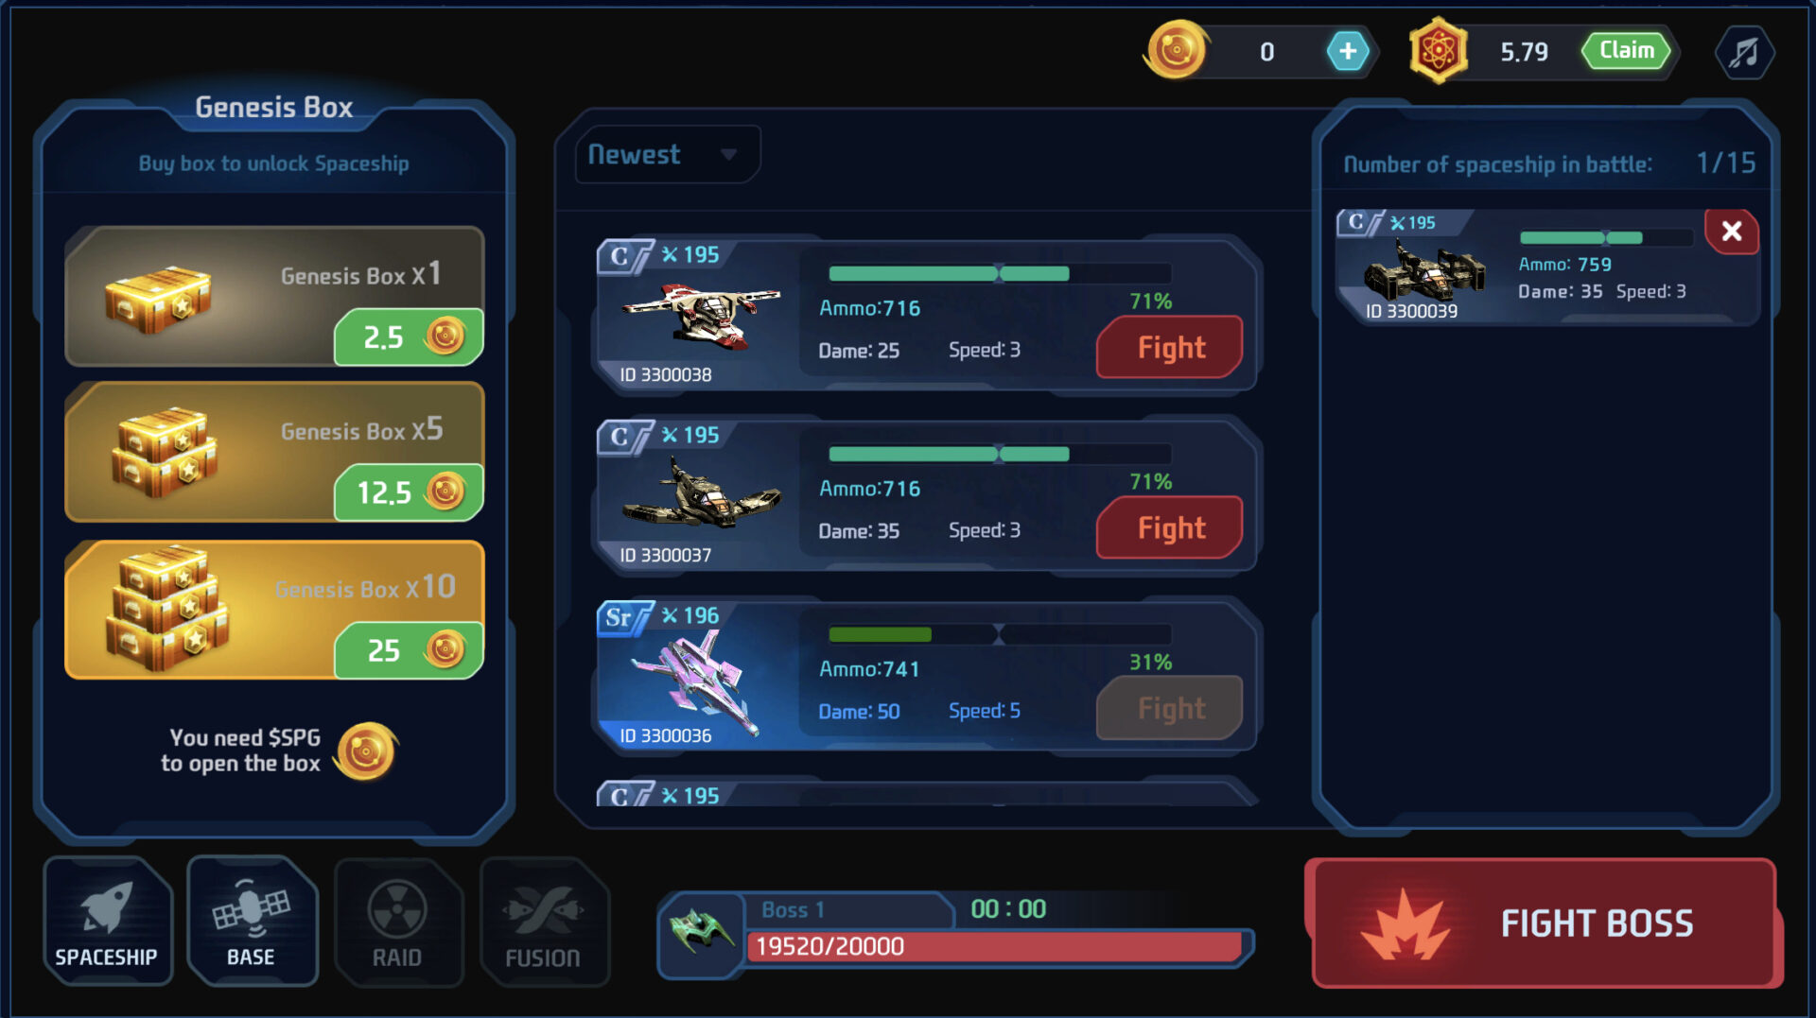Click the gold coin balance icon
This screenshot has height=1018, width=1816.
(x=1176, y=50)
